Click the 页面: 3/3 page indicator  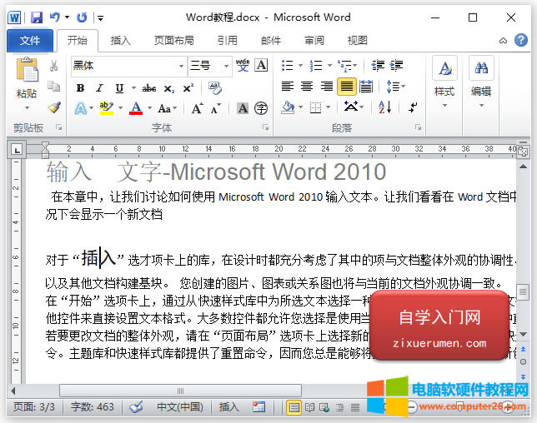[34, 407]
